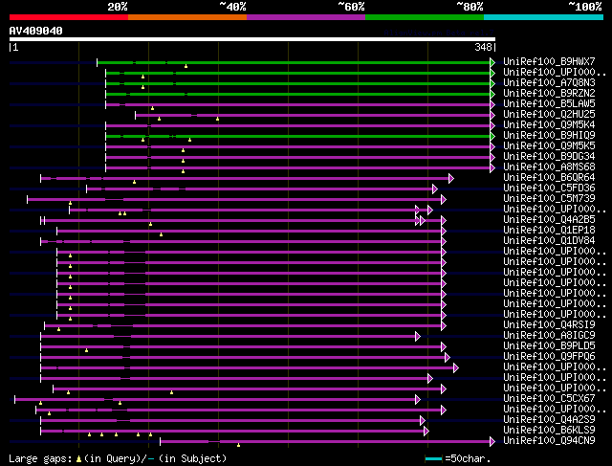Click the purple ~60% identity color segment
Screen dimensions: 612x466
click(x=306, y=17)
